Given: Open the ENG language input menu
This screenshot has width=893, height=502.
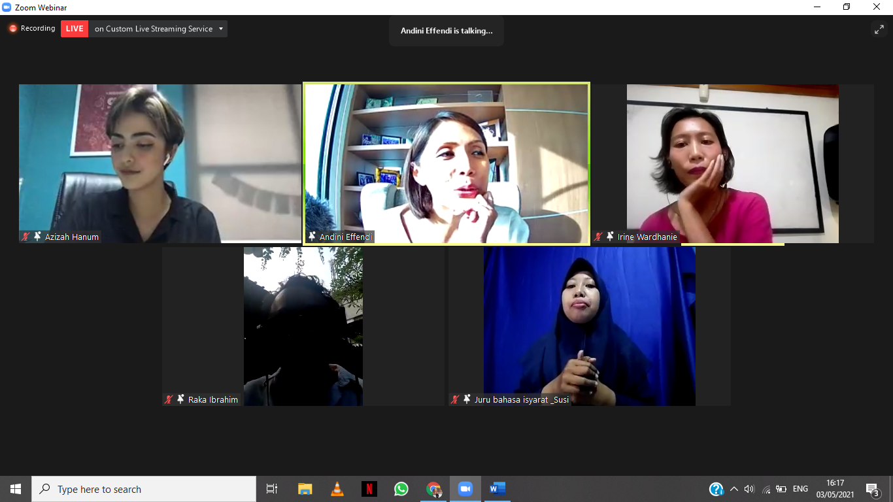Looking at the screenshot, I should click(x=800, y=489).
